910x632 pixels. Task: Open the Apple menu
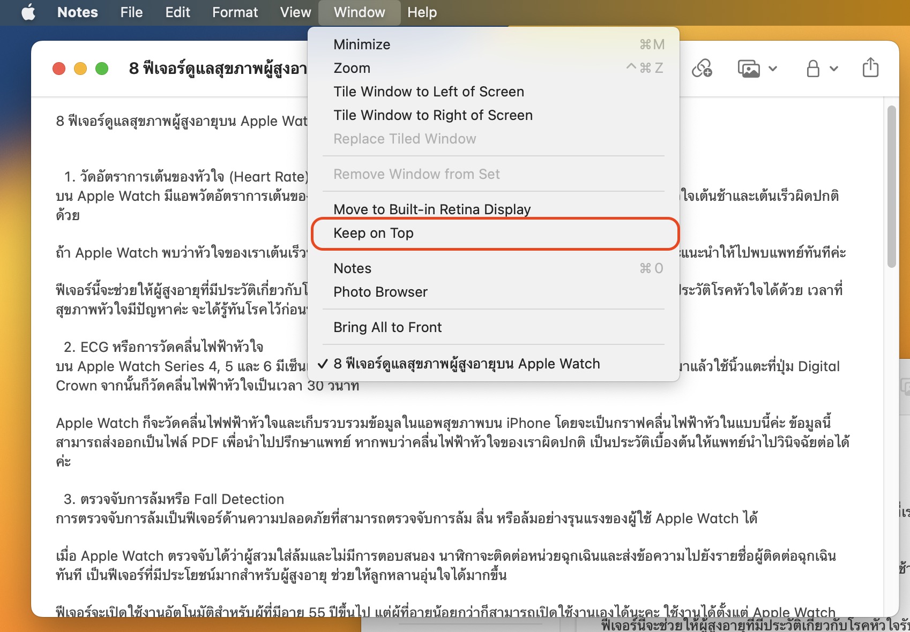pos(28,12)
